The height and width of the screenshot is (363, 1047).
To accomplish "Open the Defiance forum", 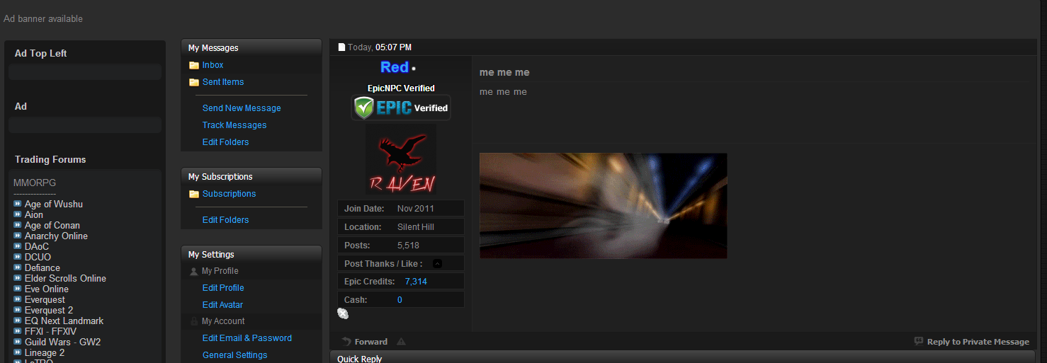I will (43, 267).
